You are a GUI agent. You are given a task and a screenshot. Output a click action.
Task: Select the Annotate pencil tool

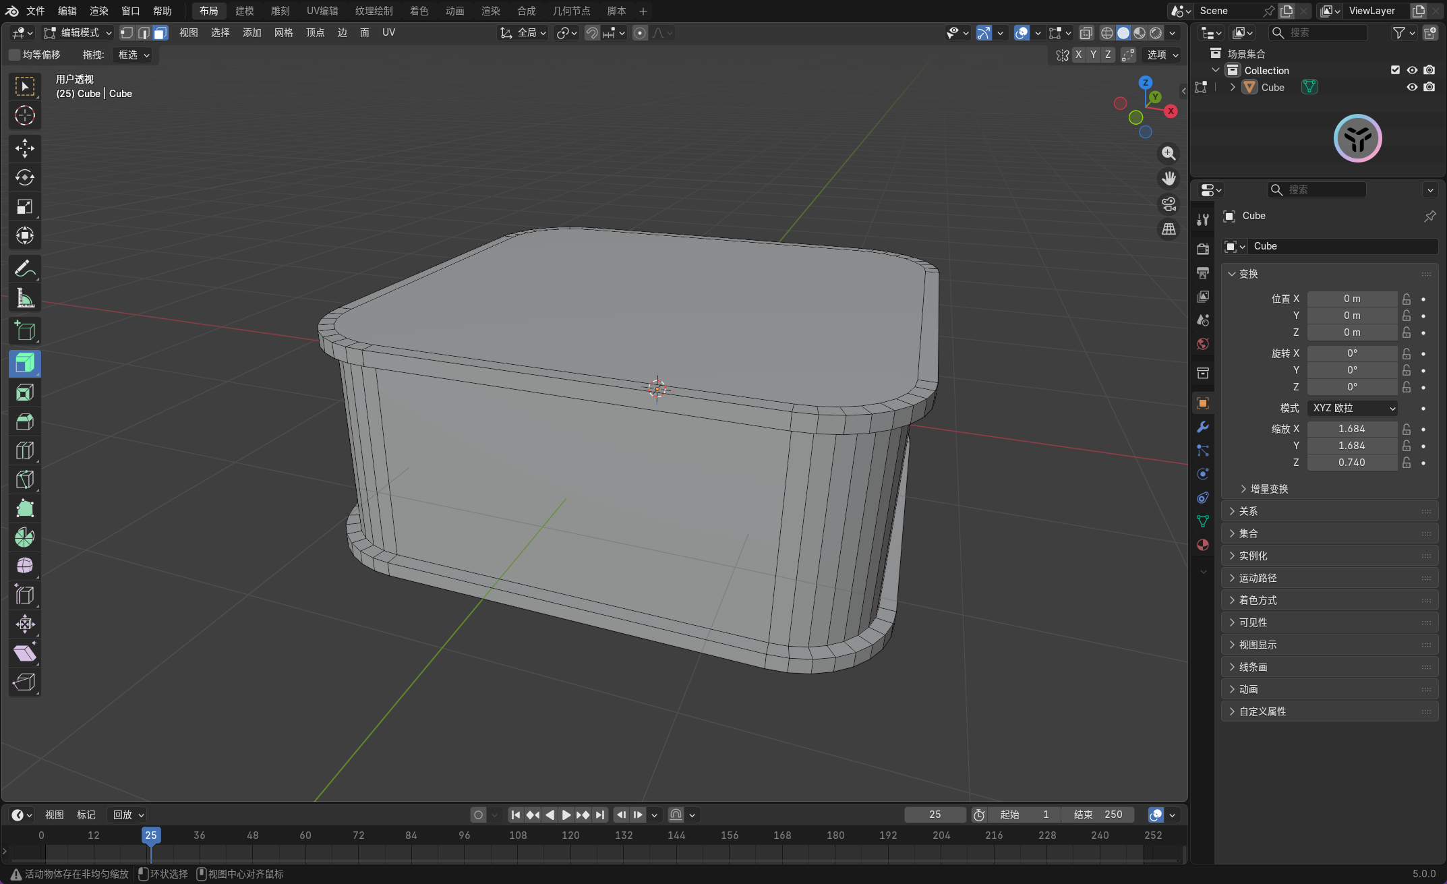pyautogui.click(x=25, y=269)
